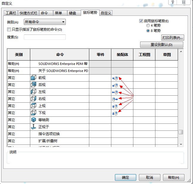Click the 帮助(H) button at bottom
193x184 pixels.
click(x=174, y=177)
